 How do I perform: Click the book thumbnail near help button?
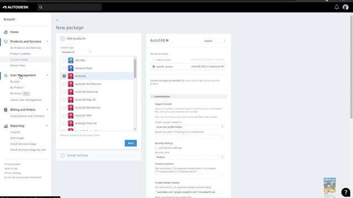coord(330,185)
